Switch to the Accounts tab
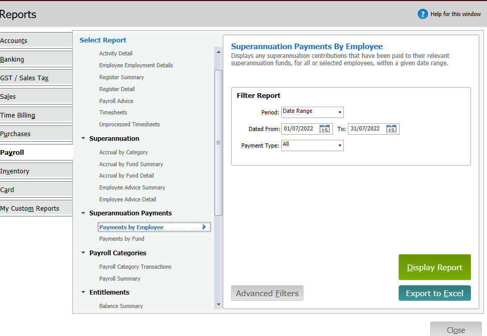487x336 pixels. point(36,40)
